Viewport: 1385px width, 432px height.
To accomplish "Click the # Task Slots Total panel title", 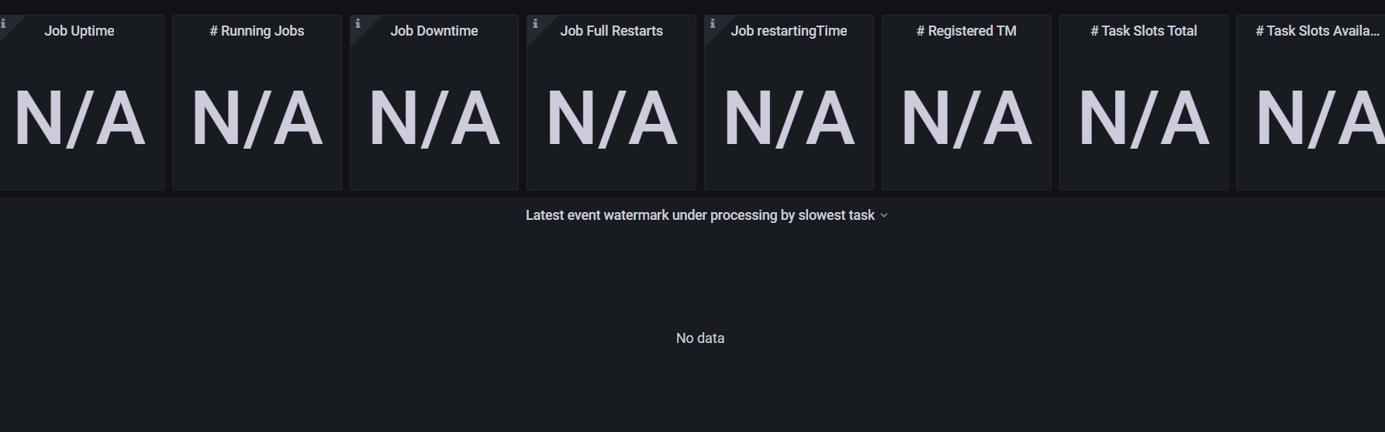I will click(x=1144, y=31).
